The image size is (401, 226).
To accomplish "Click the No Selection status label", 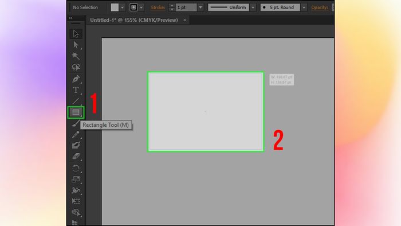I will [x=85, y=7].
